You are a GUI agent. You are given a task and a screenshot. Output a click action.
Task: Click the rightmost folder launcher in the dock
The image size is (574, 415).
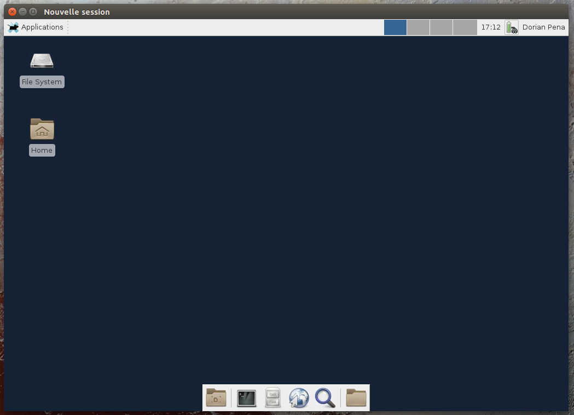pos(356,398)
